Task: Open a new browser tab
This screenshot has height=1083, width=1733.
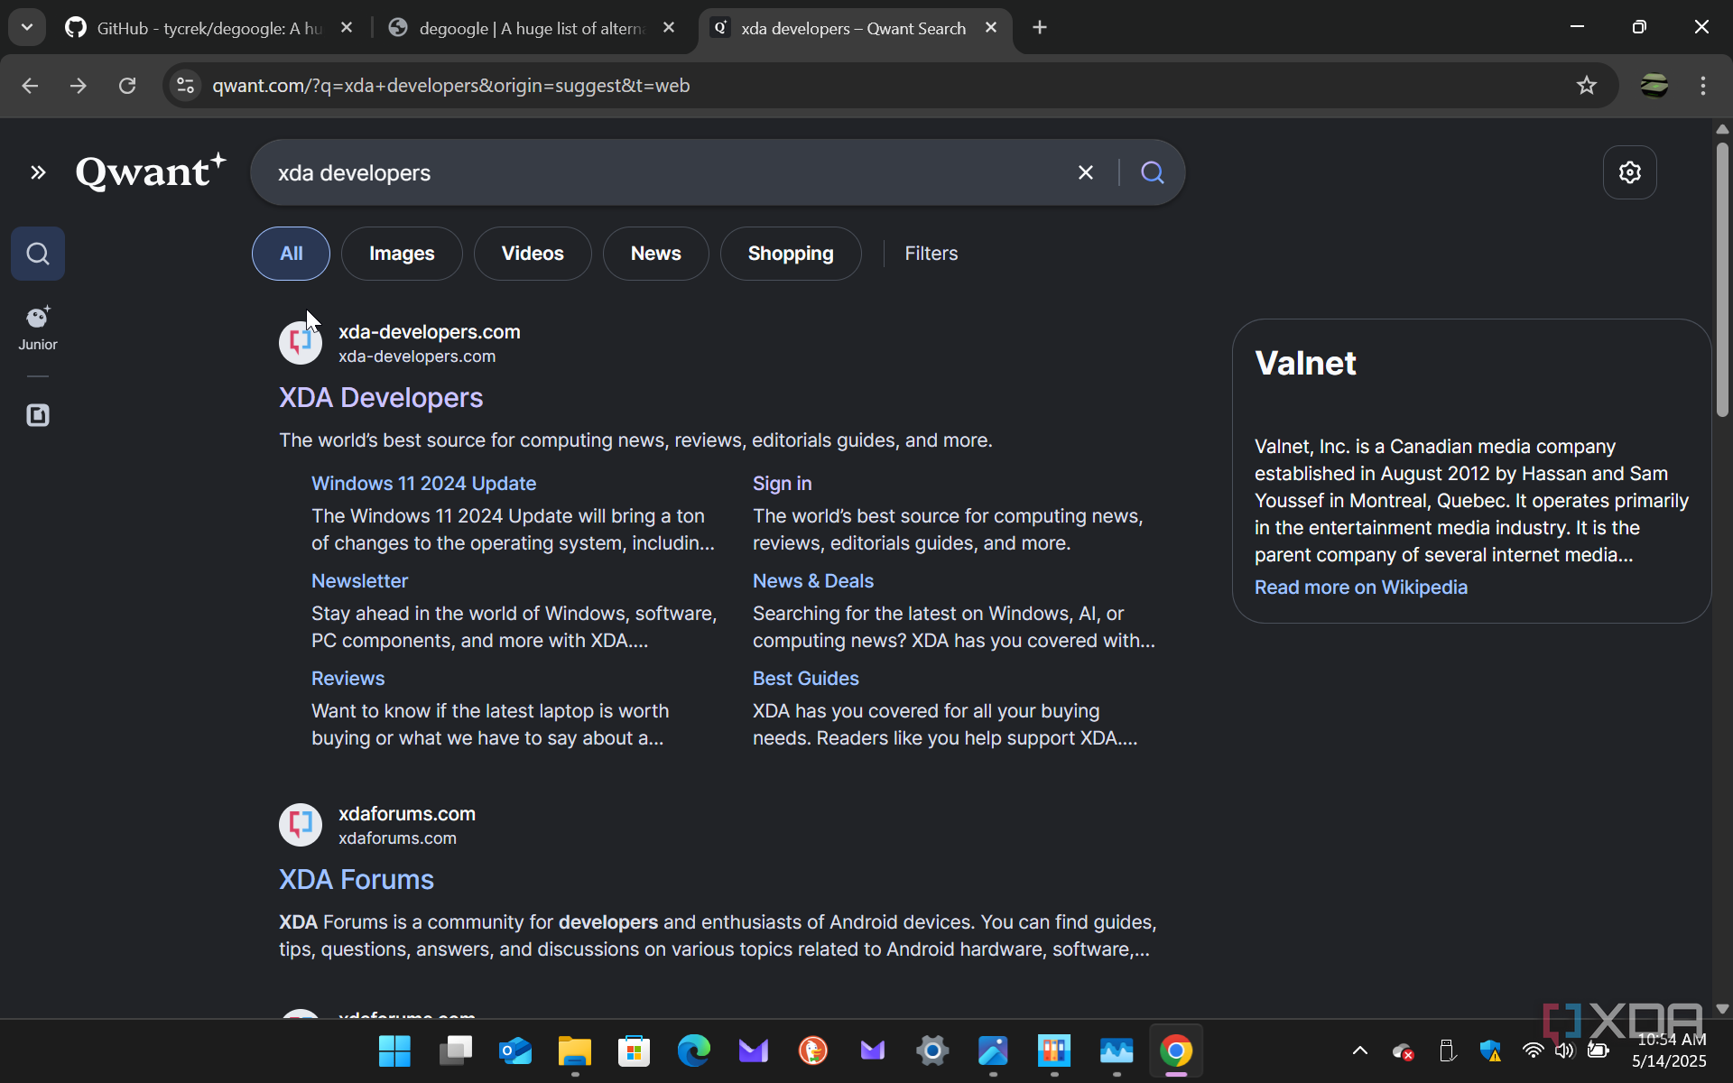Action: (x=1040, y=28)
